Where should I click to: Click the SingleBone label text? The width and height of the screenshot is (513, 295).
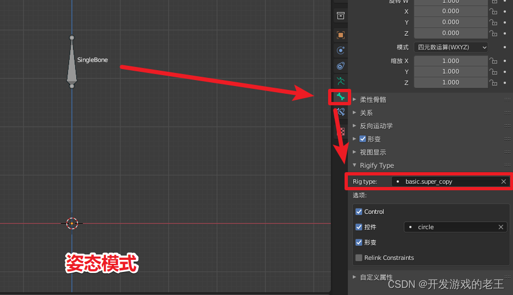pyautogui.click(x=93, y=60)
